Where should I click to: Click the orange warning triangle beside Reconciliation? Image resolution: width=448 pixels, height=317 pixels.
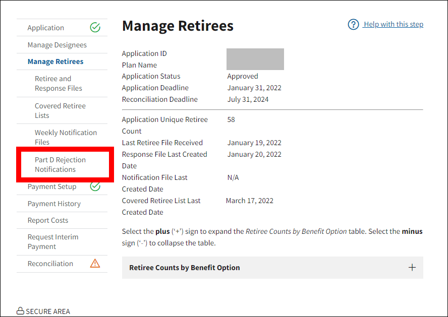tap(95, 264)
